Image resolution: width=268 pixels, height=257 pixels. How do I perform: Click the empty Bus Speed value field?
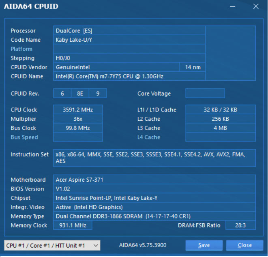78,137
